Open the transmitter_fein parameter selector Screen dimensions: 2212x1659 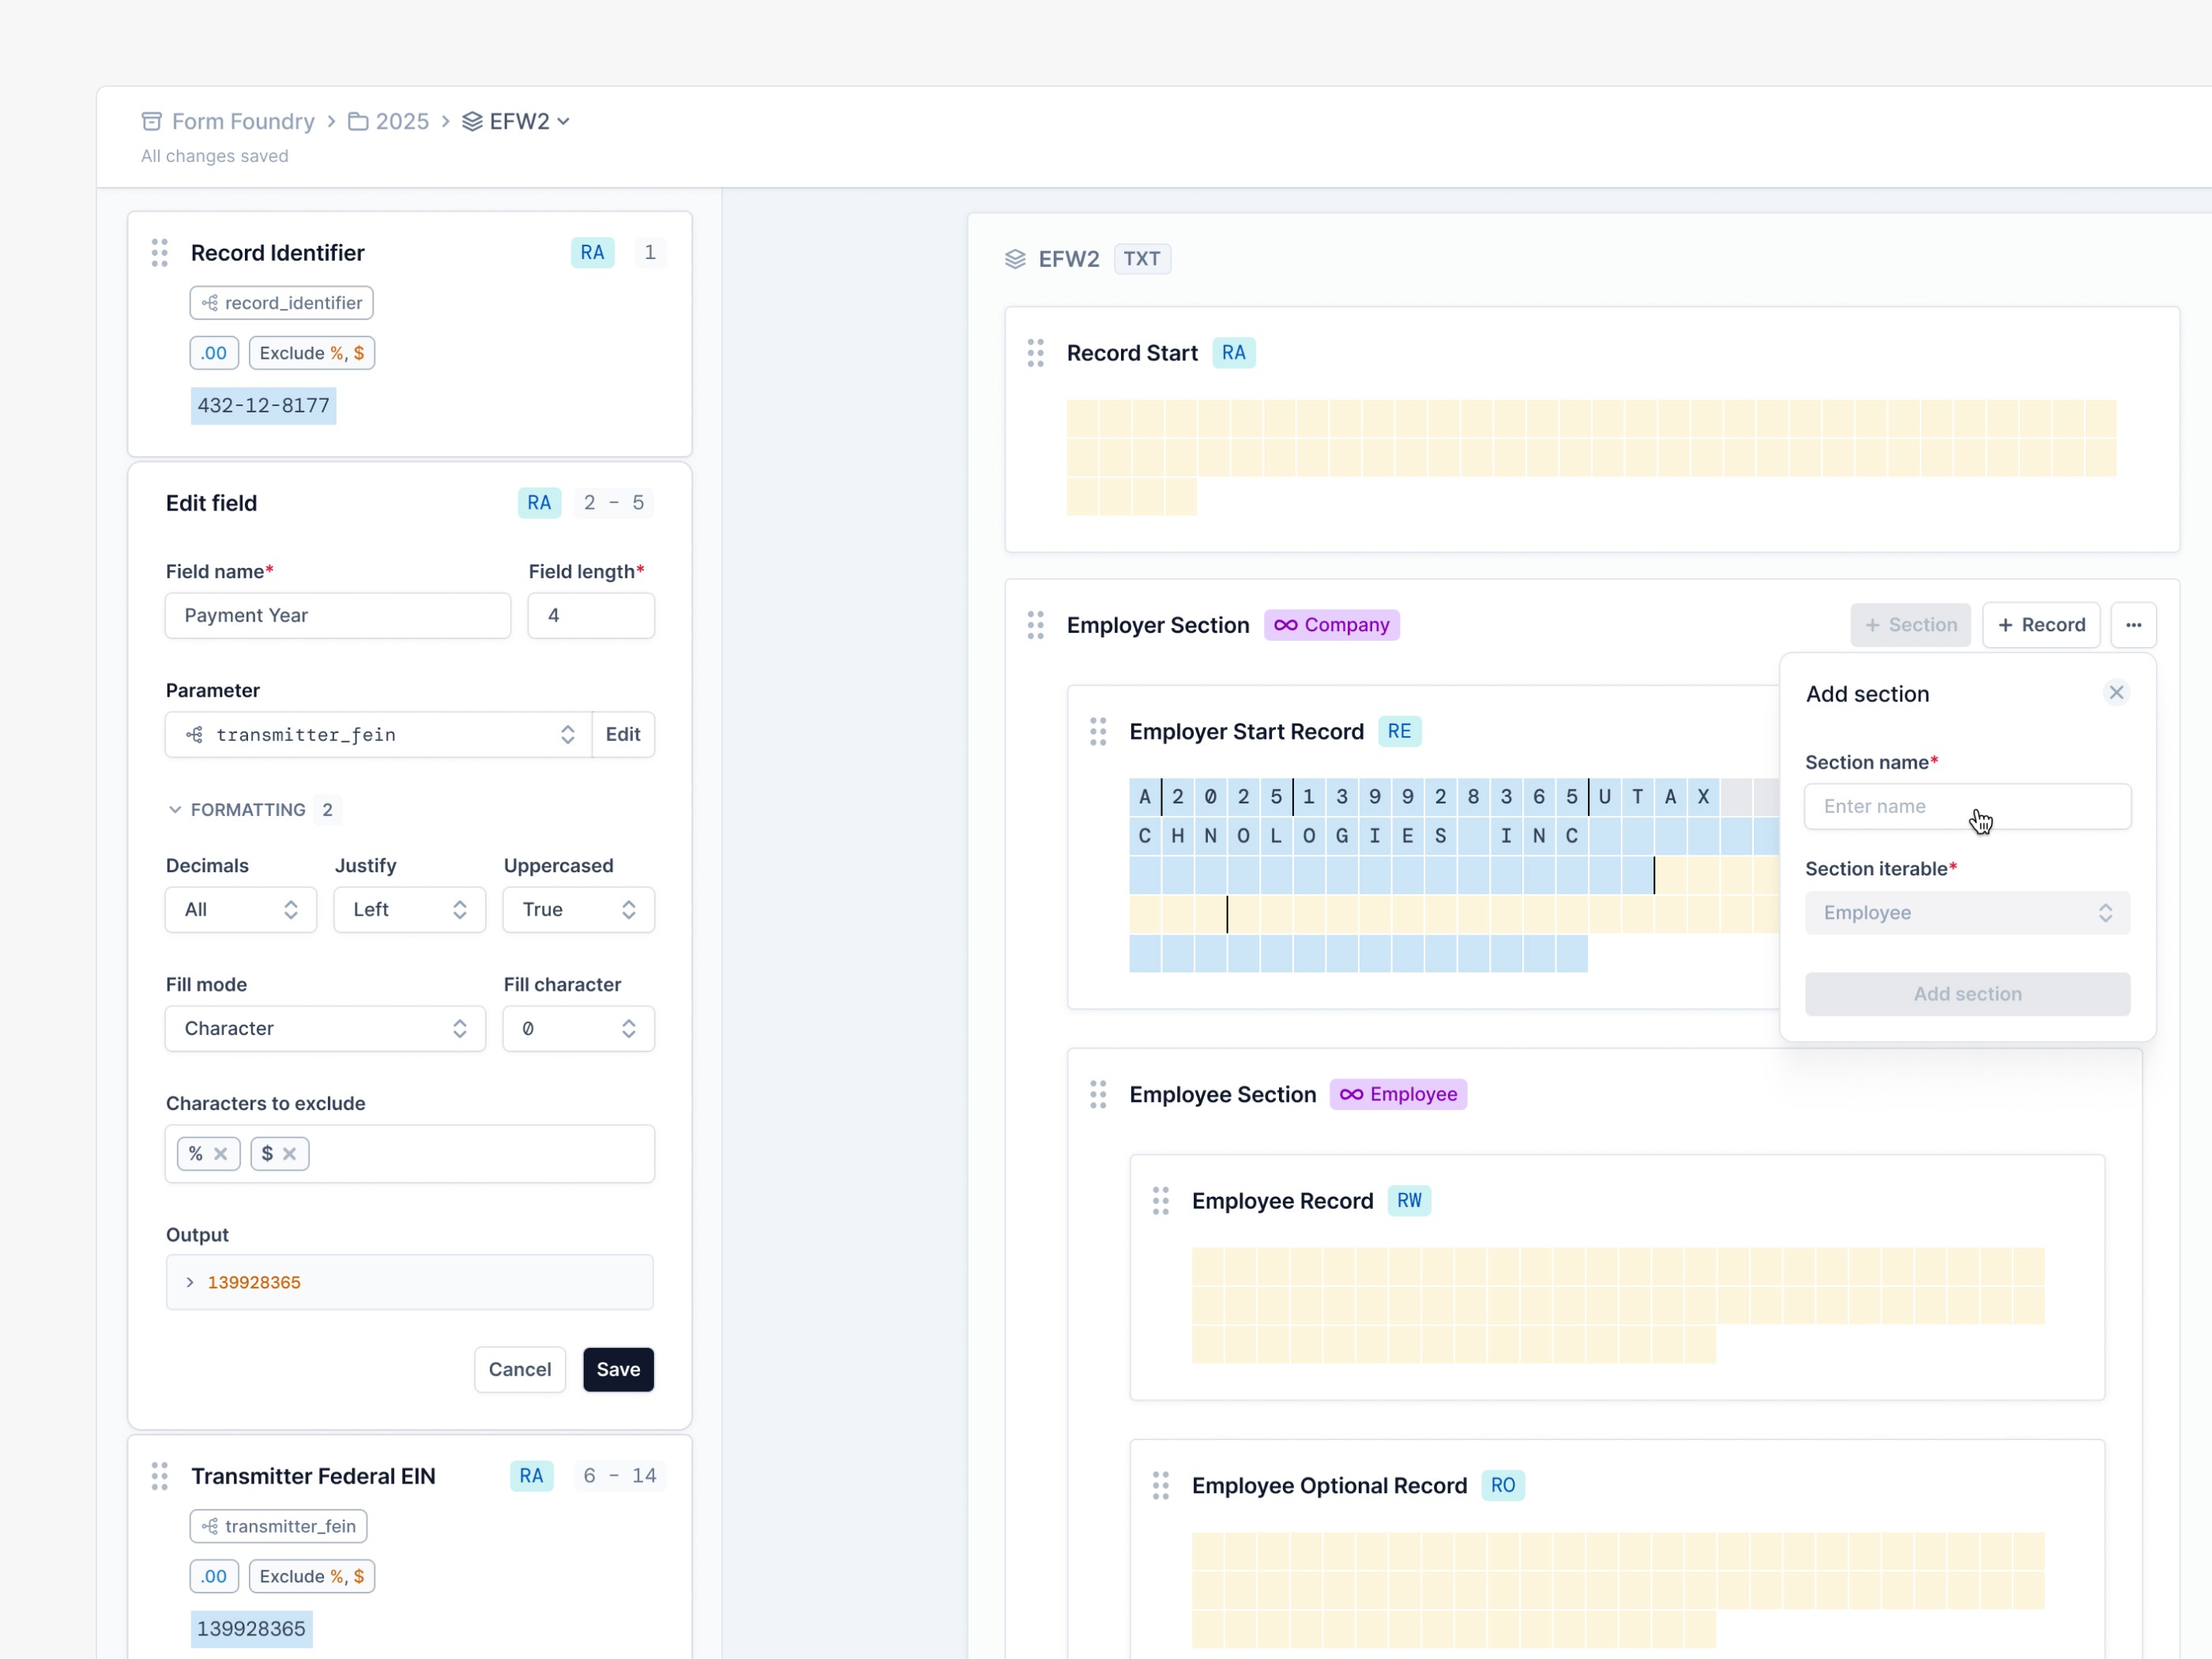tap(379, 735)
